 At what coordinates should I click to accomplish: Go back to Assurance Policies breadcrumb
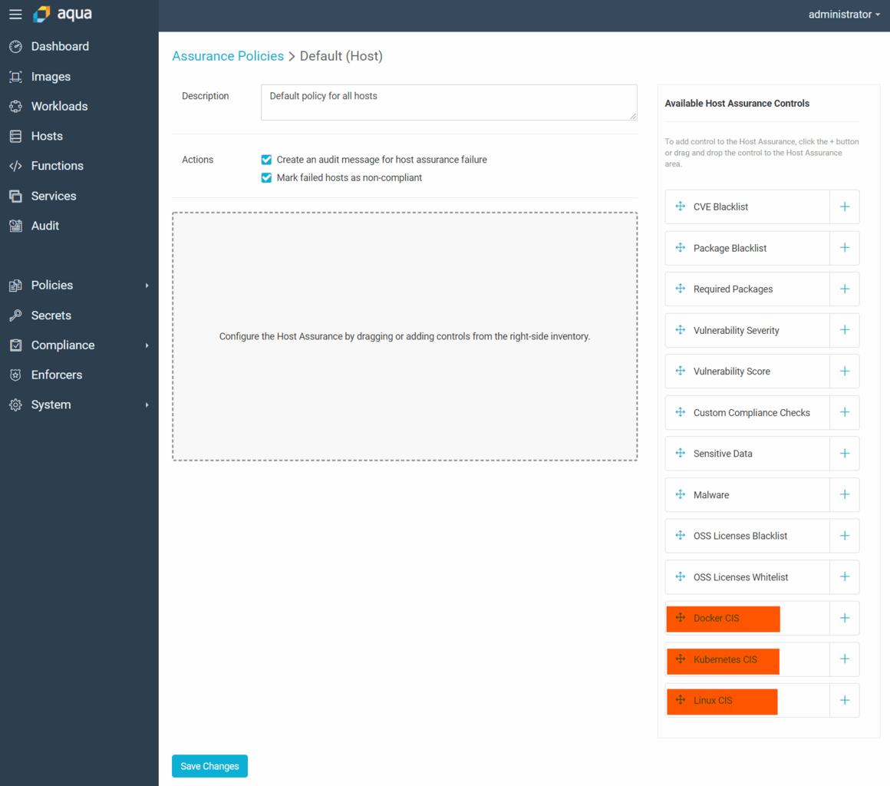(x=228, y=56)
